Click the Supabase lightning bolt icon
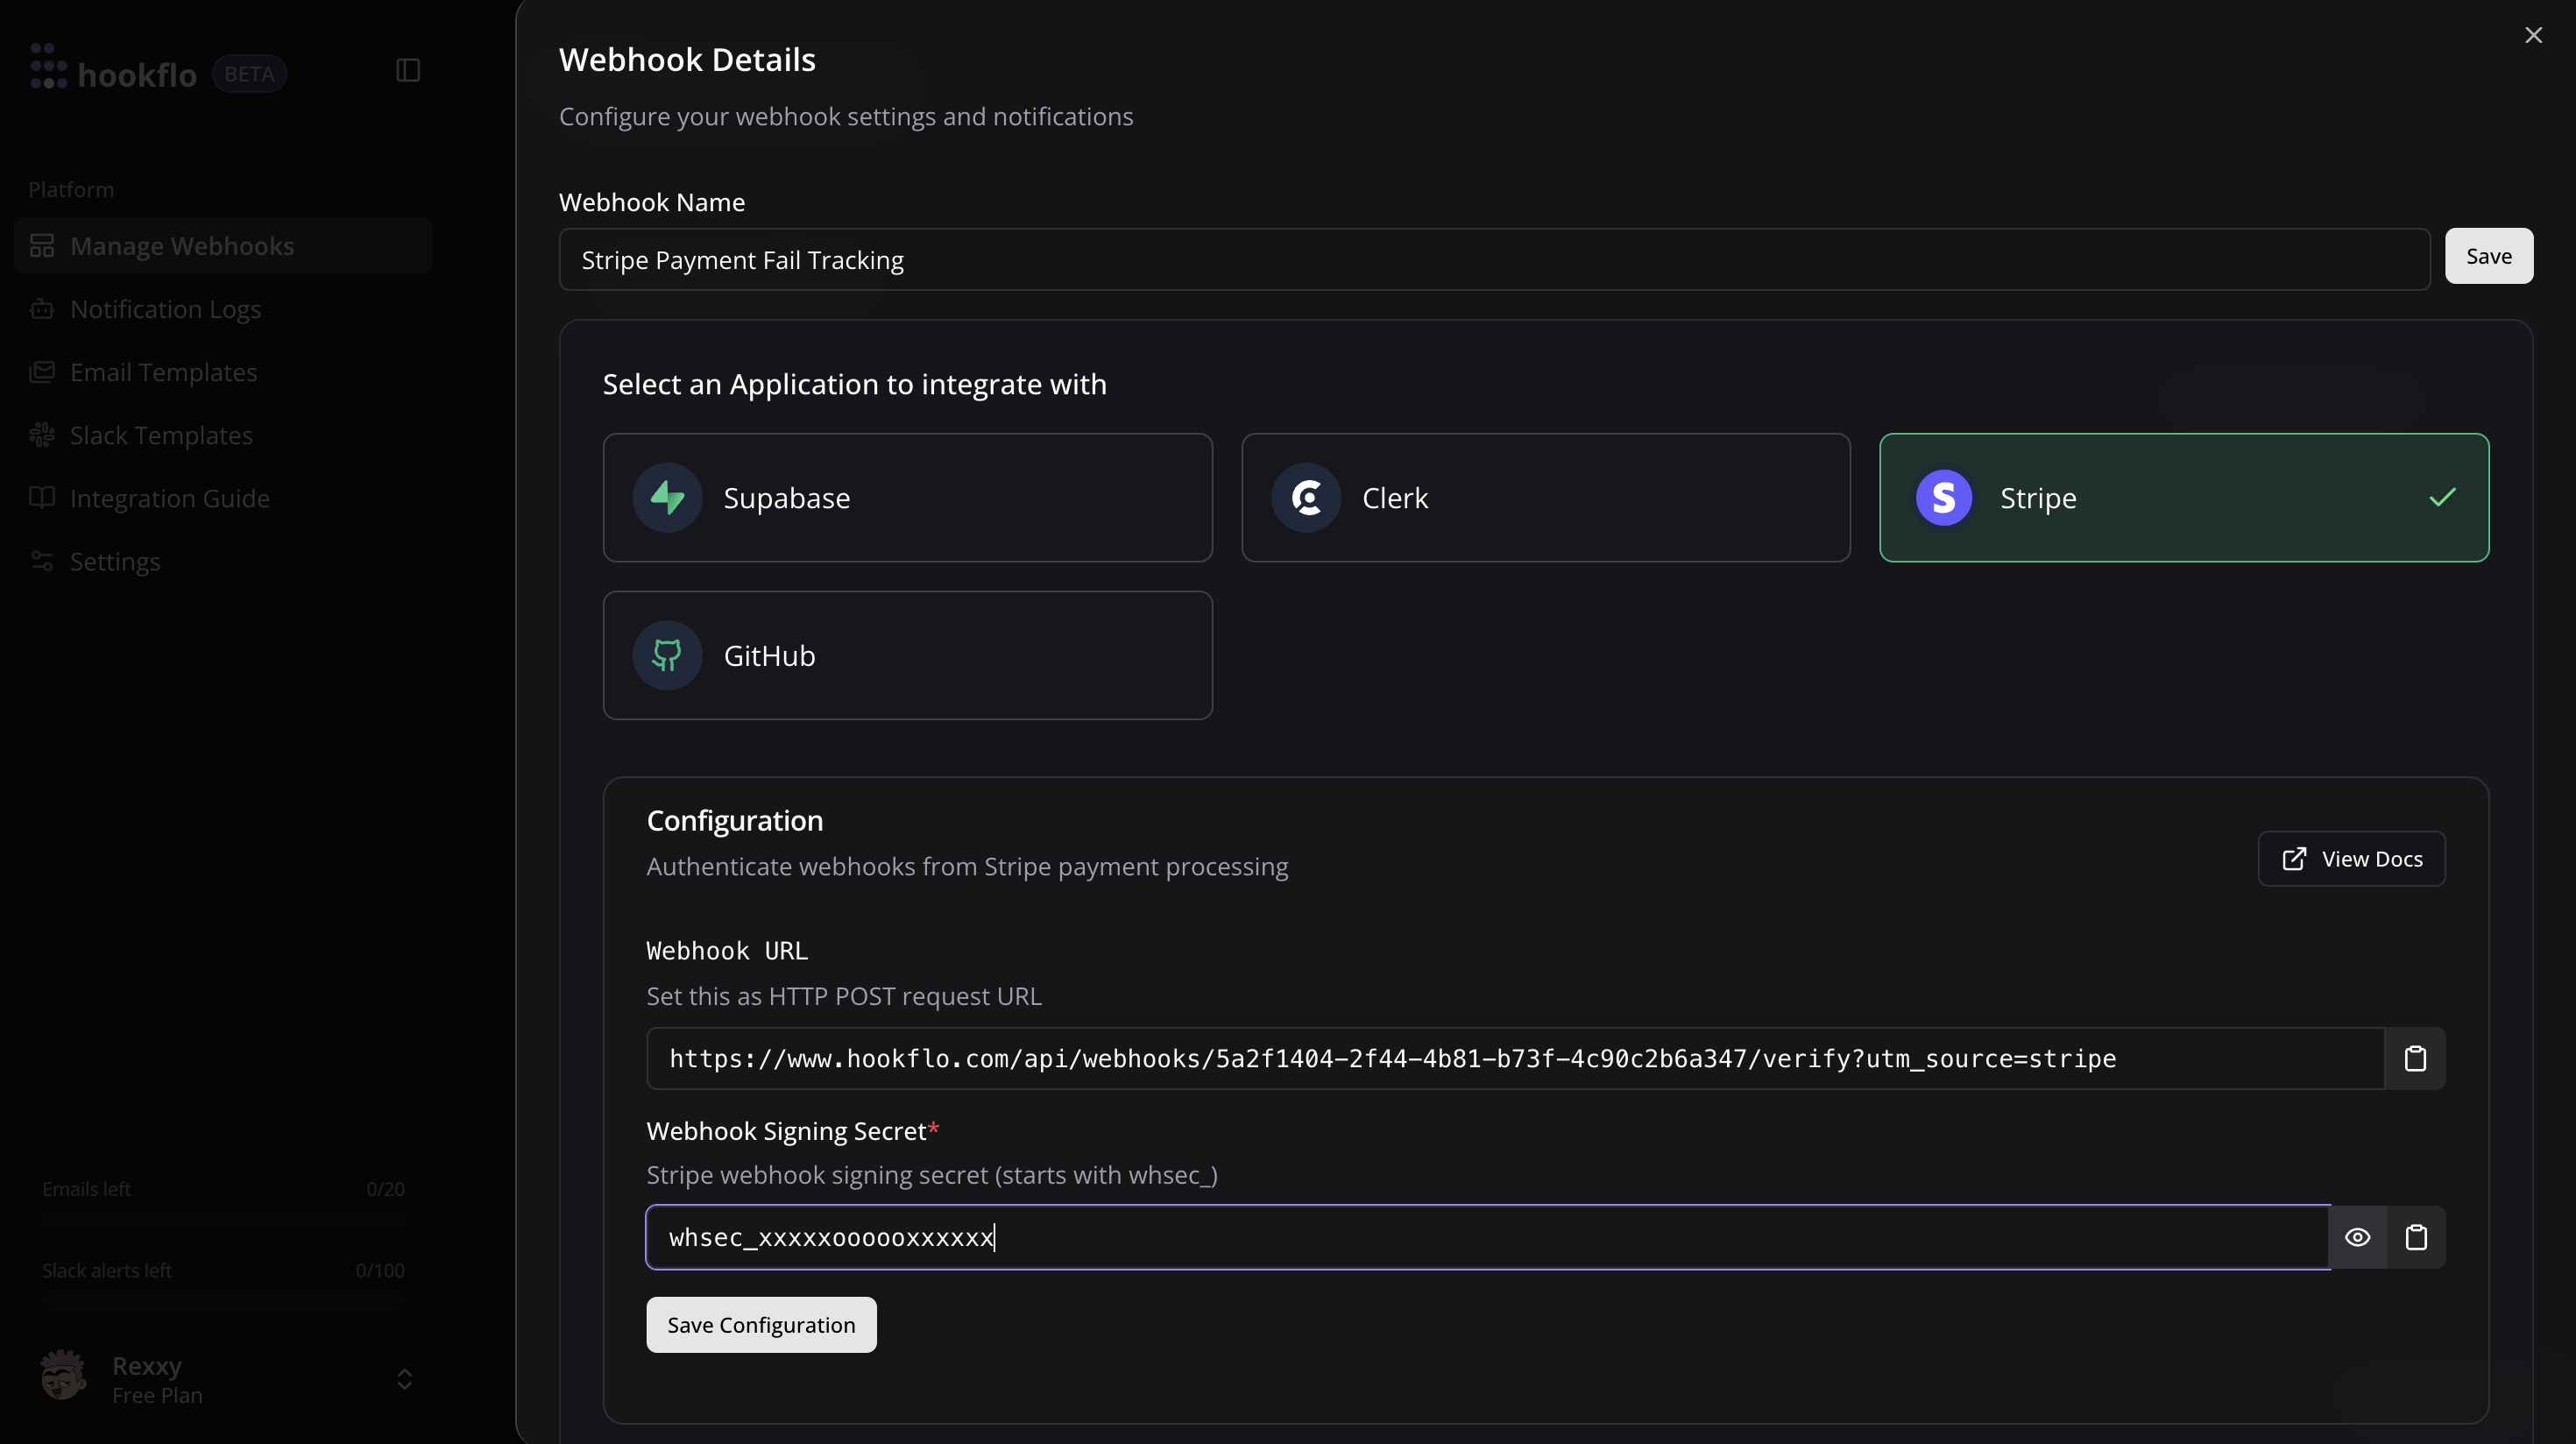This screenshot has height=1444, width=2576. (x=667, y=497)
